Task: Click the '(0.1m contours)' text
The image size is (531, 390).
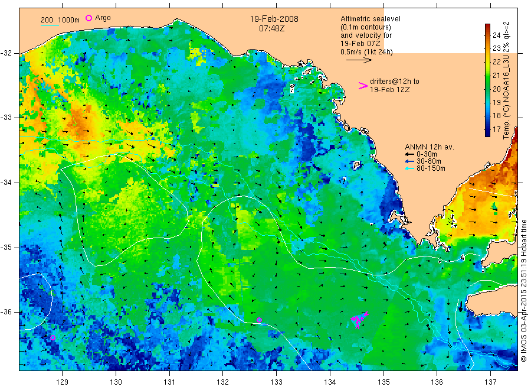Action: point(365,27)
